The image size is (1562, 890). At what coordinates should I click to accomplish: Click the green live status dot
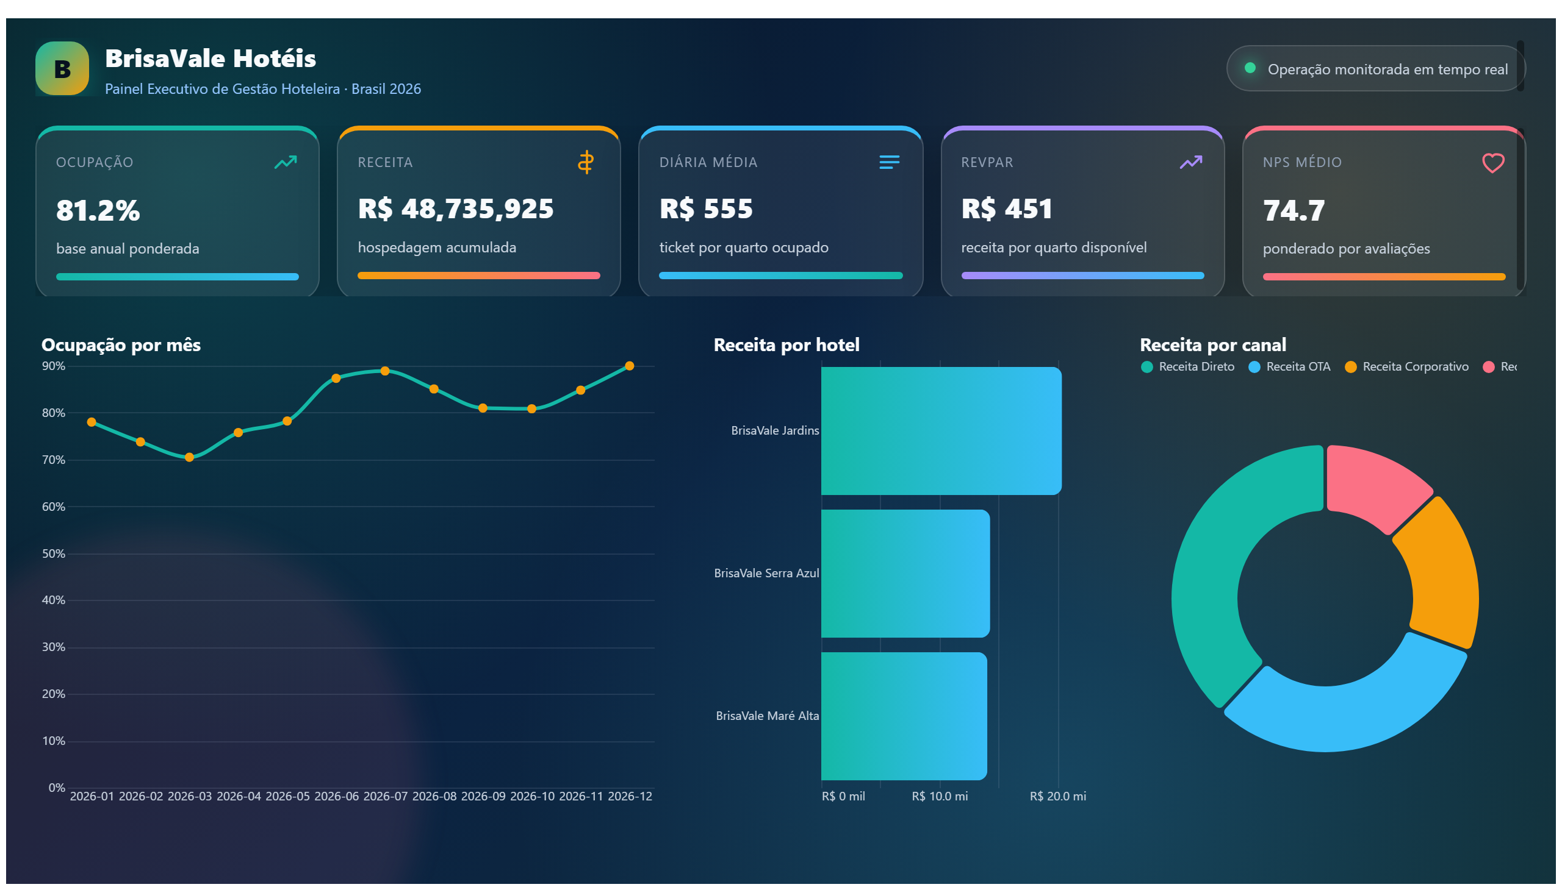point(1250,68)
